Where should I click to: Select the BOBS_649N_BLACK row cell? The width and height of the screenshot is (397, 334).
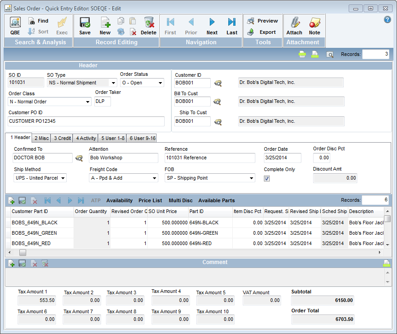[x=42, y=223]
